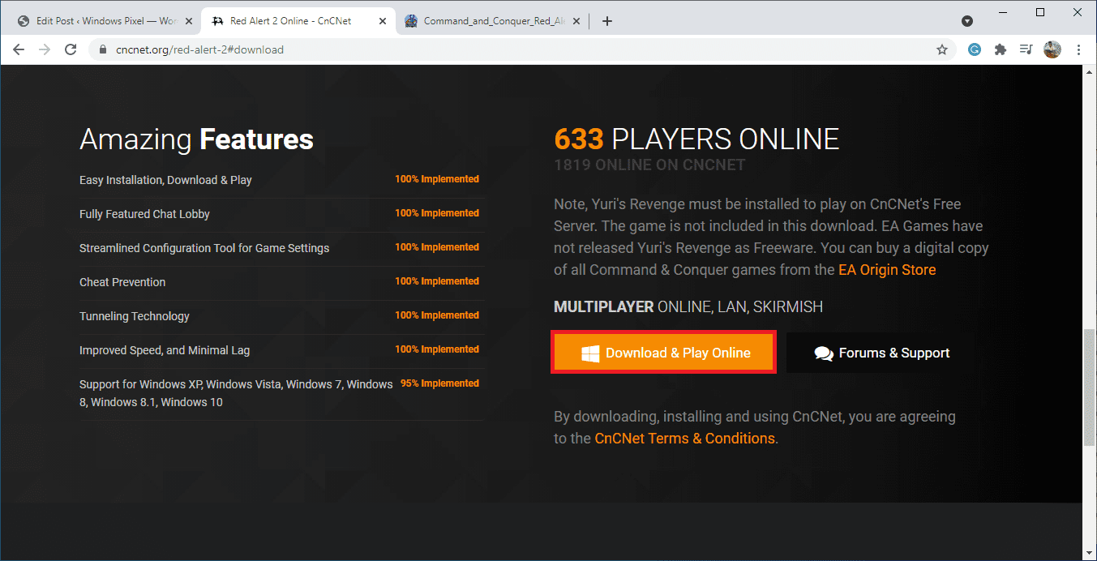This screenshot has width=1097, height=561.
Task: Reload the current page
Action: pyautogui.click(x=71, y=49)
